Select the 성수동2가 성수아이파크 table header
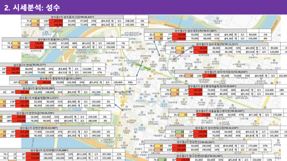 226,72
